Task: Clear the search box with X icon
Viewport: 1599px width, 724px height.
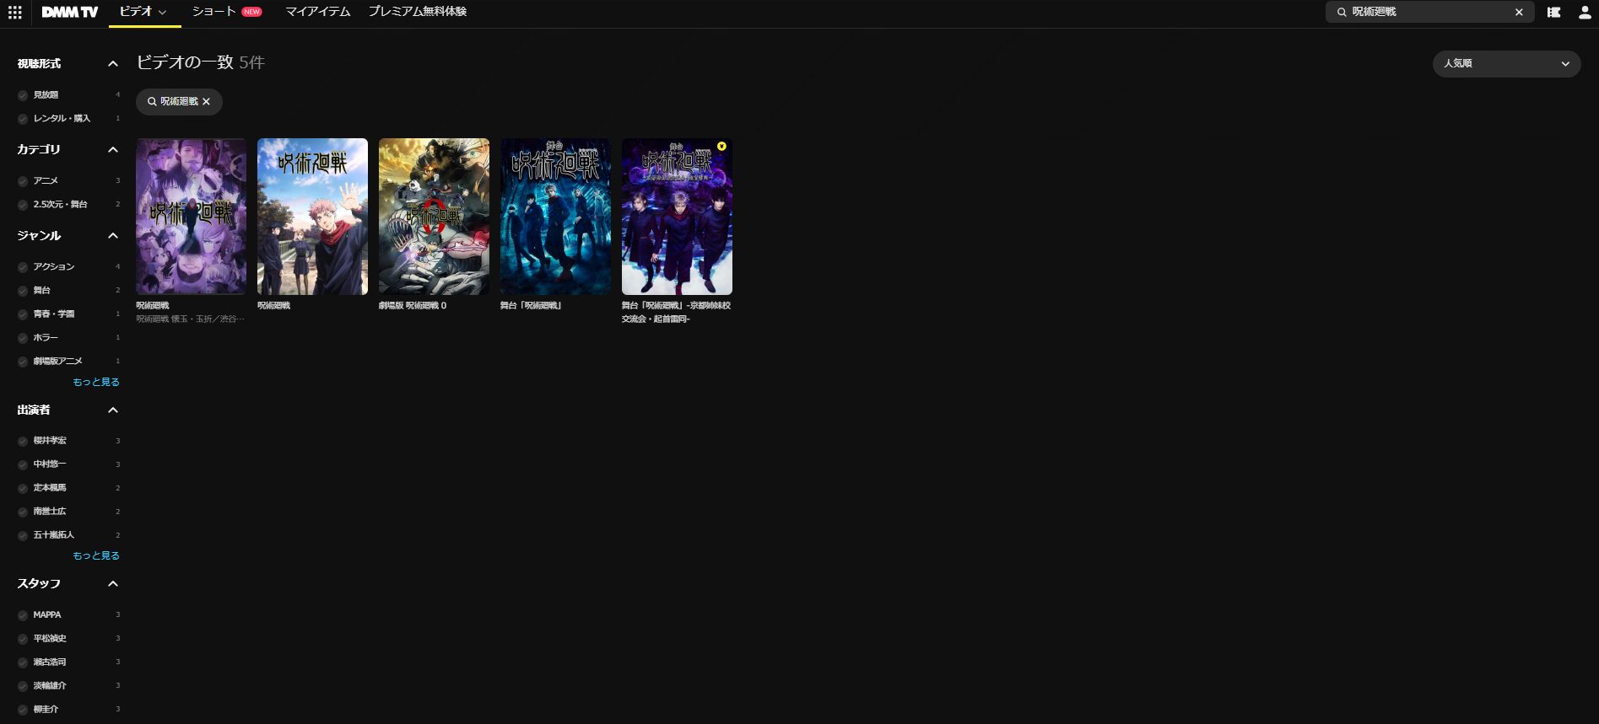Action: (x=1519, y=12)
